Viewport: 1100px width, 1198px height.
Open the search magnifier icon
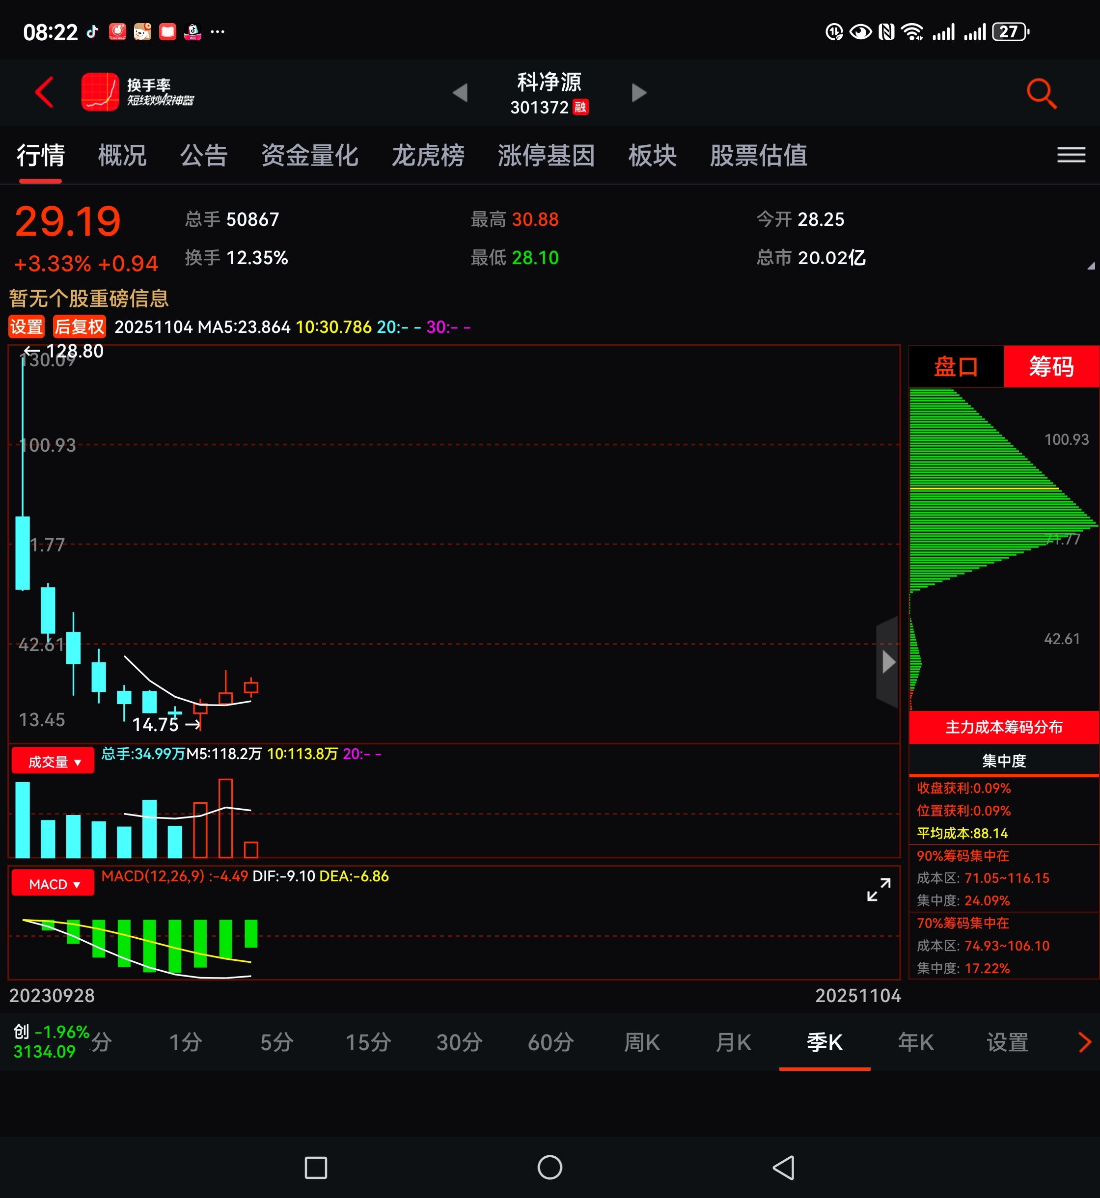click(1041, 93)
